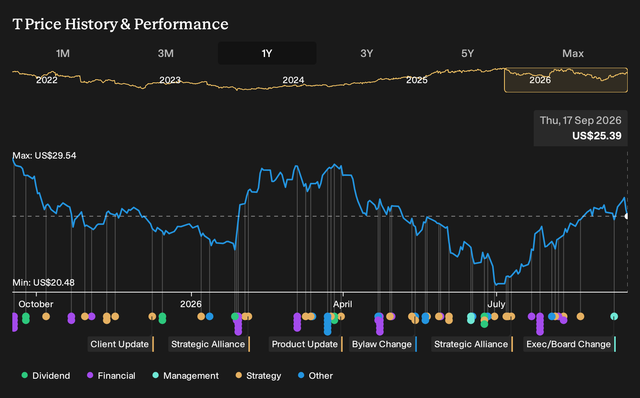The width and height of the screenshot is (640, 398).
Task: Toggle Strategy events in the legend
Action: pos(258,376)
